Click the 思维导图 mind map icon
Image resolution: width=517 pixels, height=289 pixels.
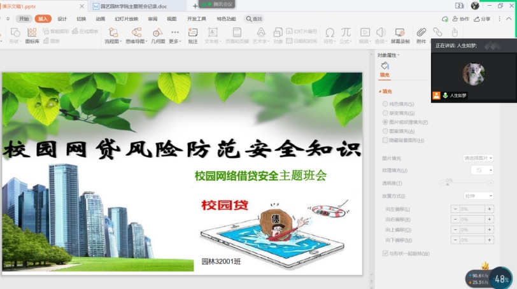point(135,35)
